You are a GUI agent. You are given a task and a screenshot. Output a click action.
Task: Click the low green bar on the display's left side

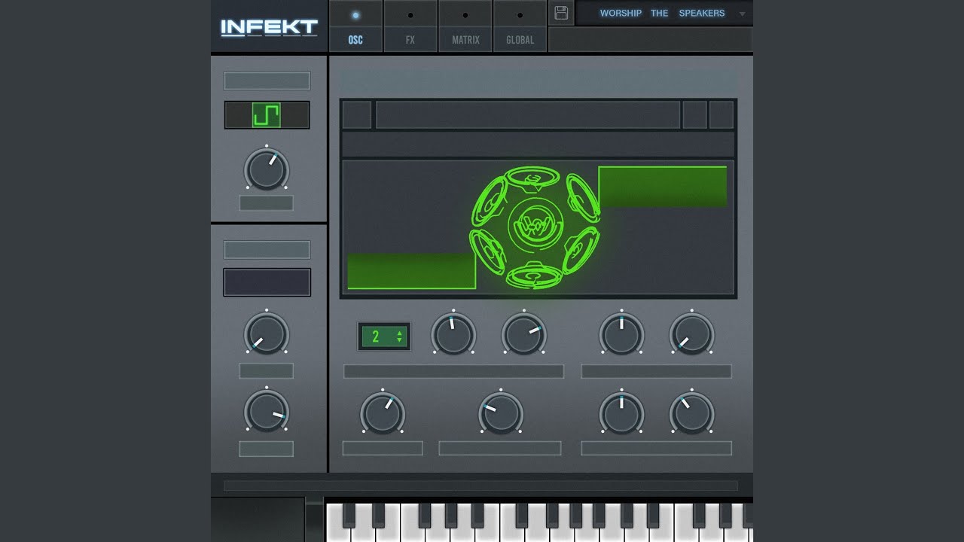tap(411, 271)
